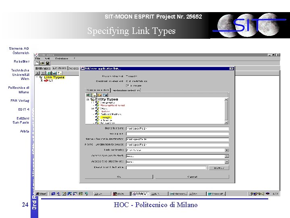Click the Description file name field
Image resolution: width=290 pixels, height=218 pixels.
[166, 168]
